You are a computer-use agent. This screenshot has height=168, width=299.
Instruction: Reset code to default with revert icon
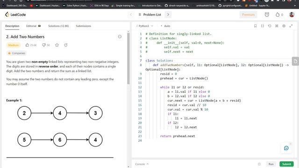pos(270,26)
